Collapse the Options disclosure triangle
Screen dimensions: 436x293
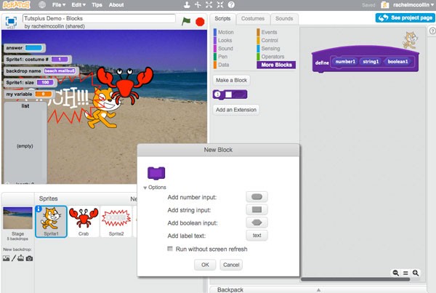pyautogui.click(x=145, y=188)
